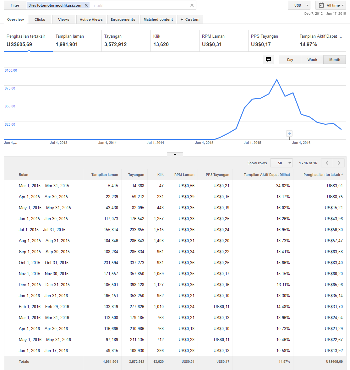The height and width of the screenshot is (370, 350).
Task: Collapse the chart using the up arrow
Action: (175, 154)
